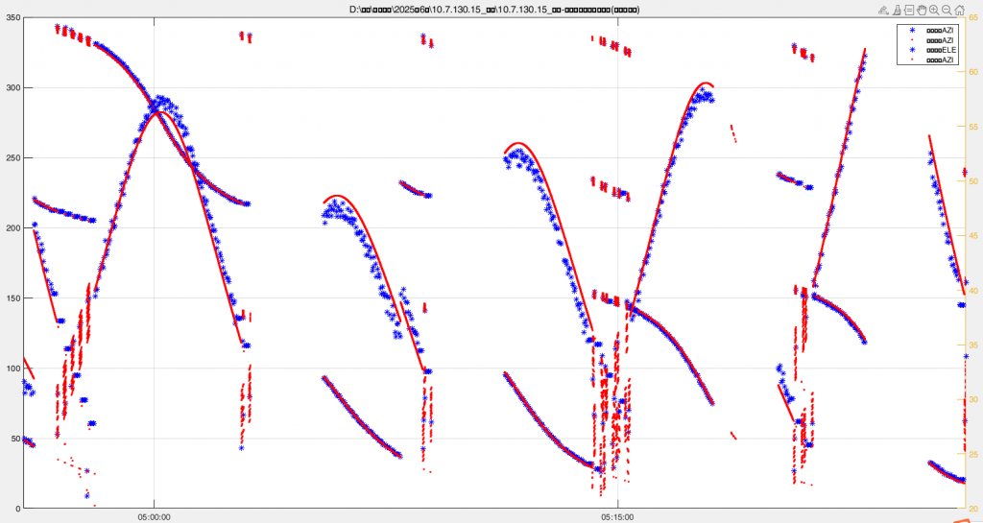Click the 150 tick on left axis
The width and height of the screenshot is (983, 523).
point(13,298)
